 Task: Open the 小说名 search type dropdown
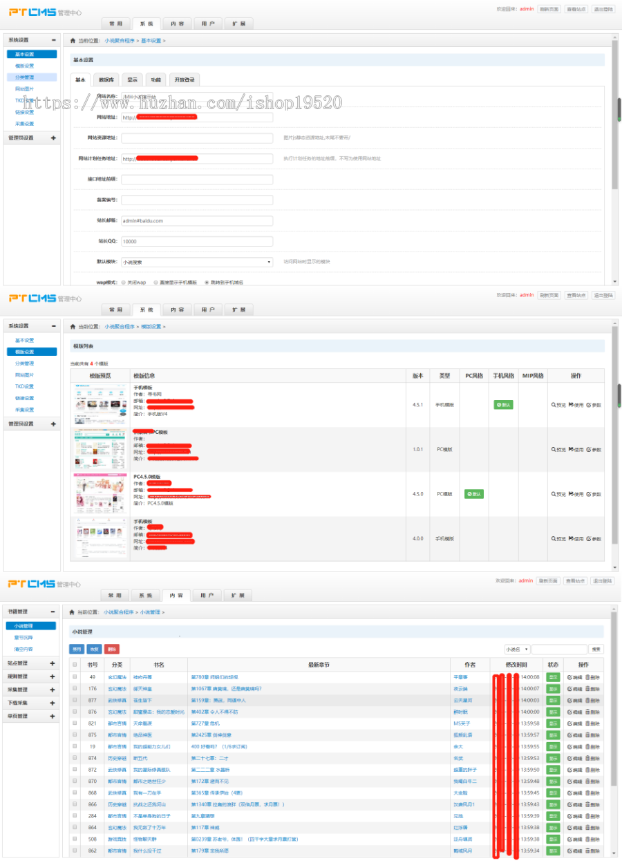click(517, 649)
